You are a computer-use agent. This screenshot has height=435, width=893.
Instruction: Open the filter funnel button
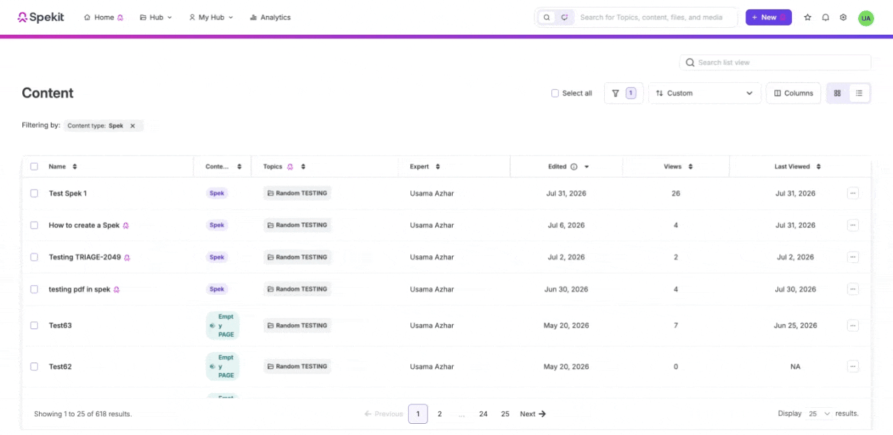(x=624, y=93)
